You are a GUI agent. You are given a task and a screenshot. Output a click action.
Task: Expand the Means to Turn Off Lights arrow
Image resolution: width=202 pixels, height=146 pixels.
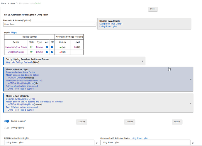(191, 103)
